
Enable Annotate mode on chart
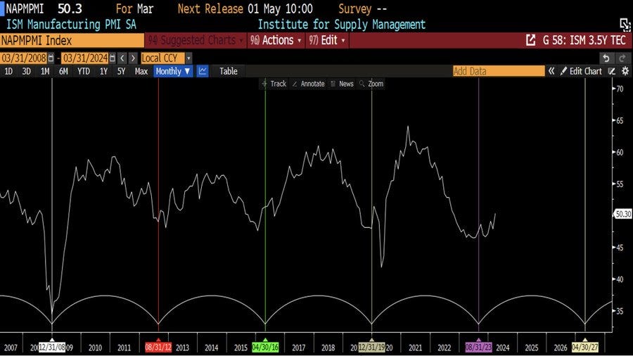pos(308,84)
